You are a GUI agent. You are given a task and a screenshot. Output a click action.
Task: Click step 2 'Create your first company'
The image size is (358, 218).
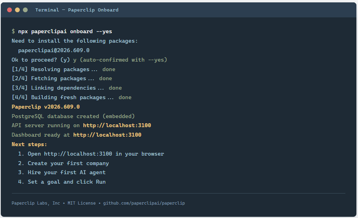pyautogui.click(x=64, y=163)
